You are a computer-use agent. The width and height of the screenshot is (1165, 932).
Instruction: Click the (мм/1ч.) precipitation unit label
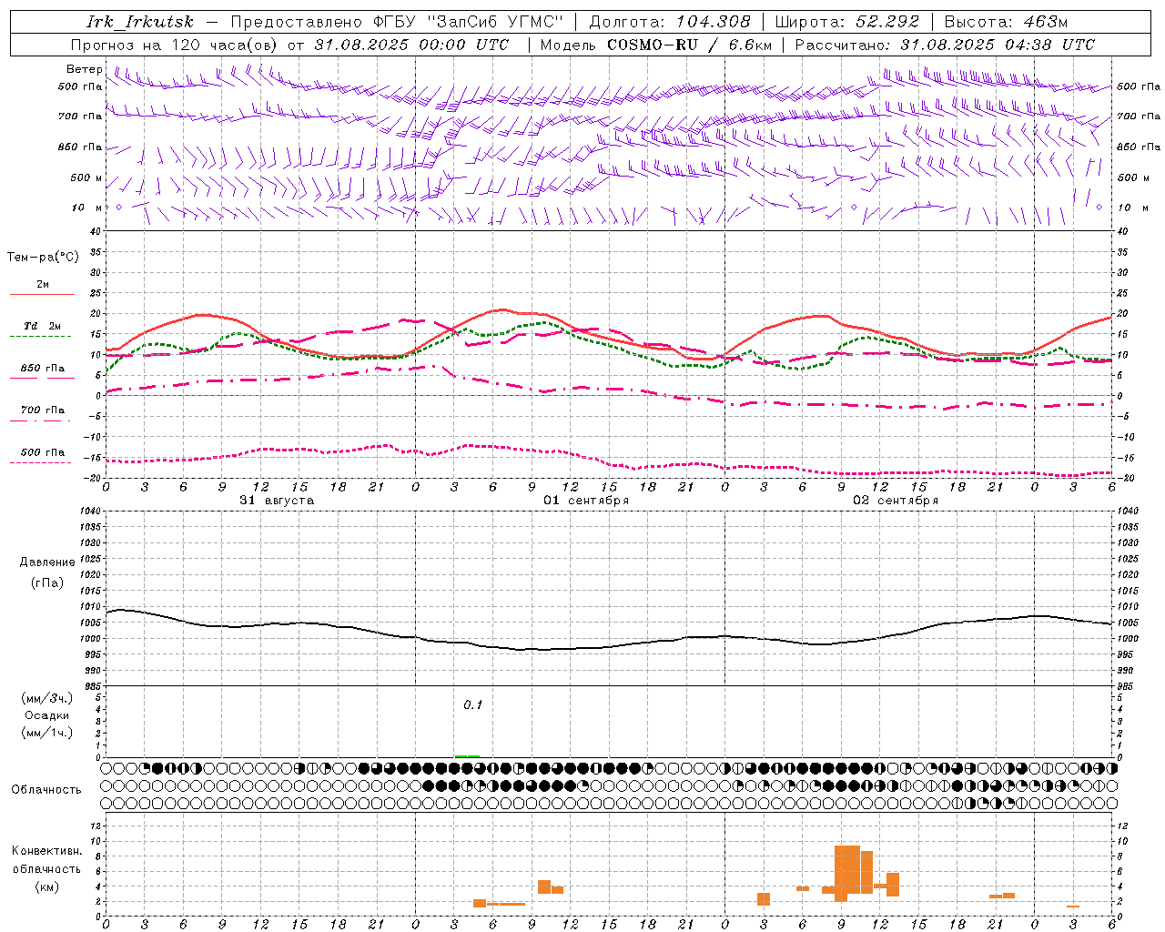[x=47, y=733]
